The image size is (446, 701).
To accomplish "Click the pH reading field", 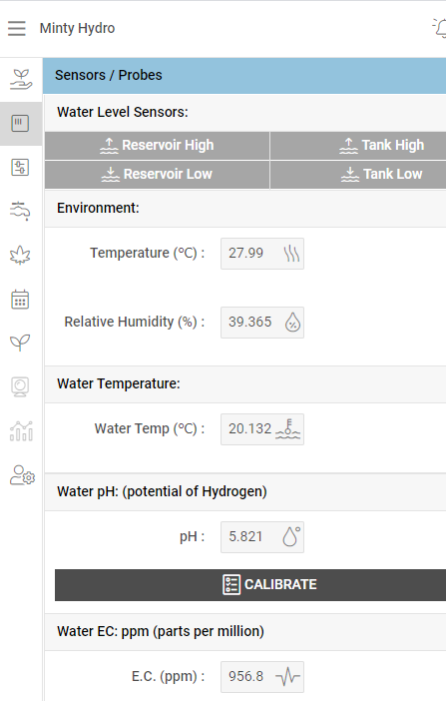I will [262, 537].
